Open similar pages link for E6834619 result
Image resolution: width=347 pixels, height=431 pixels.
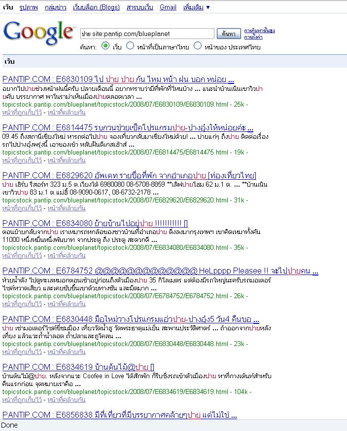(x=67, y=400)
